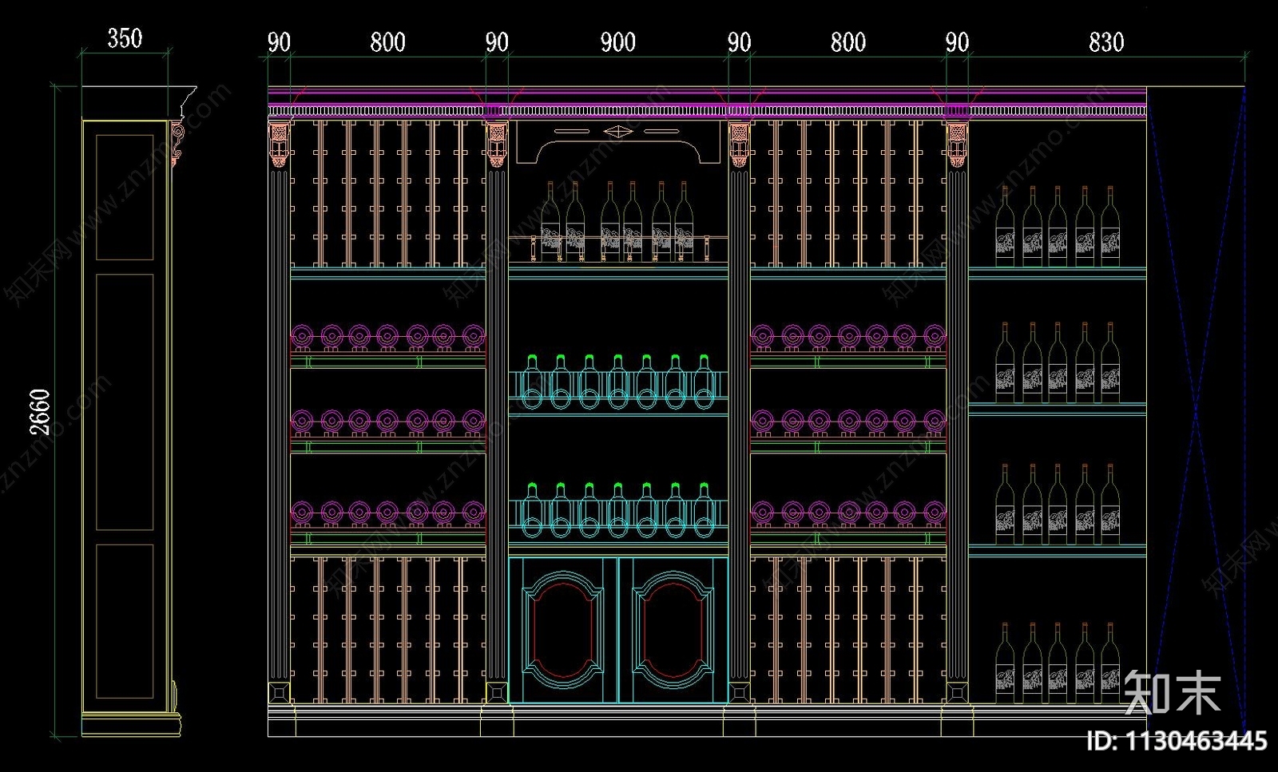Select the left cabinet door panel in center bay

coord(563,631)
